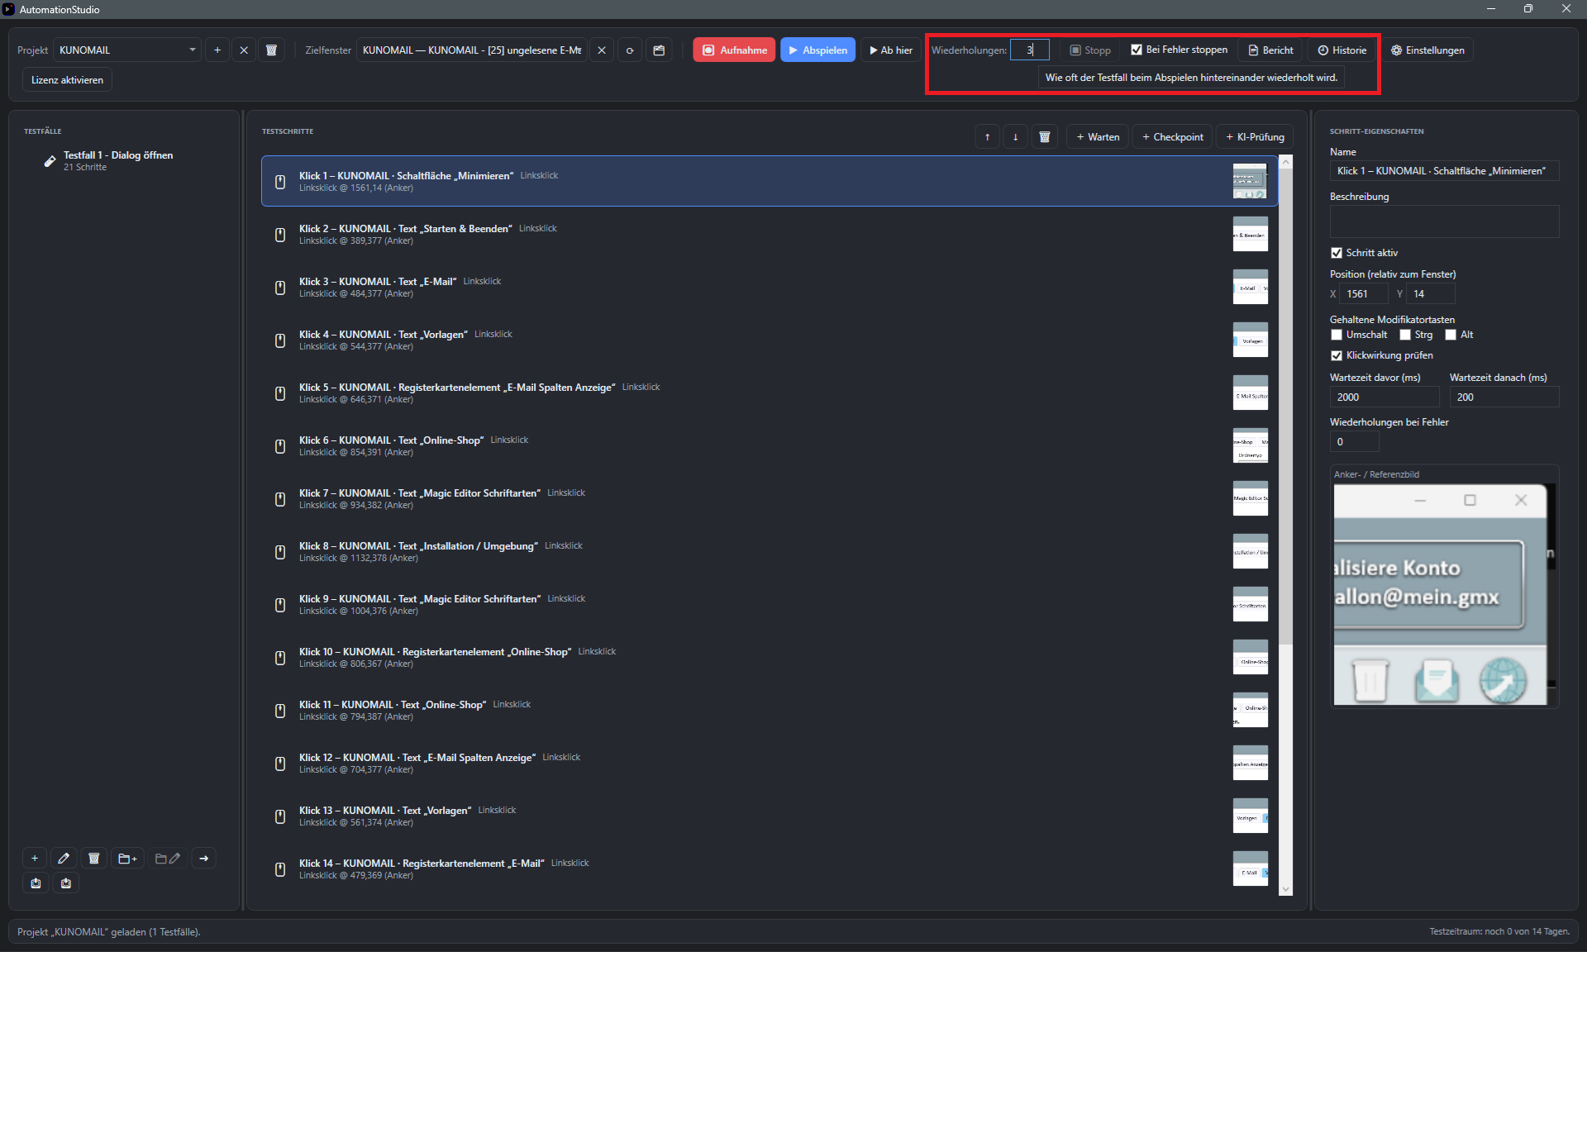This screenshot has height=1142, width=1587.
Task: Uncheck the Schritt aktiv checkbox
Action: 1337,253
